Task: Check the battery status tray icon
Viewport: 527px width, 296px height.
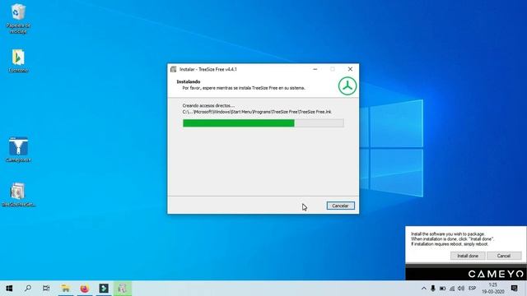Action: coord(443,289)
